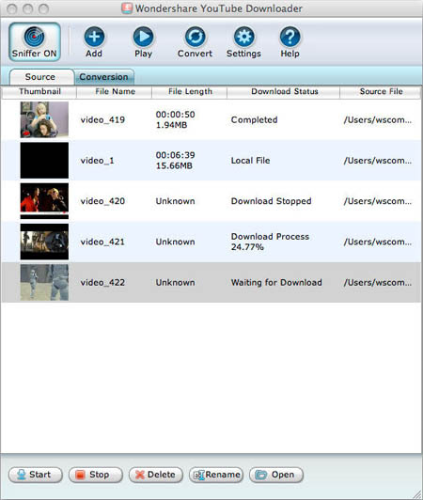Viewport: 423px width, 500px height.
Task: Sort by the Thumbnail column header
Action: click(39, 91)
